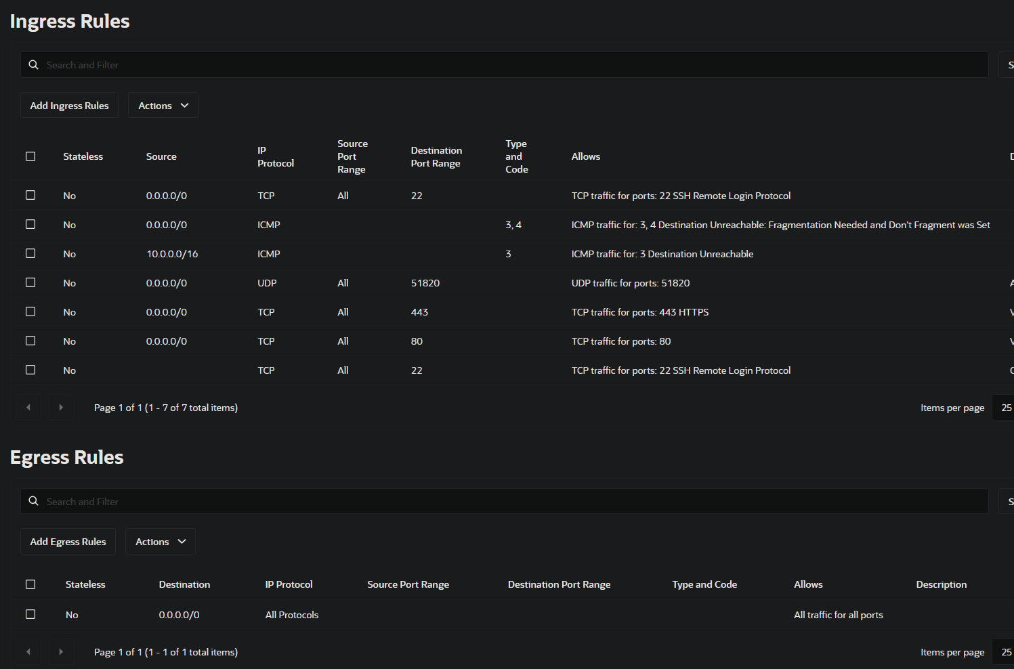Click the Egress Allows column header
The width and height of the screenshot is (1014, 669).
point(808,584)
